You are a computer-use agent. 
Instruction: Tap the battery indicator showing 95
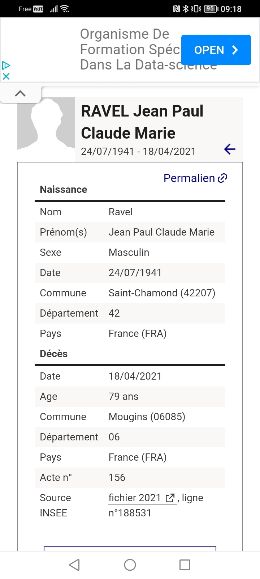pyautogui.click(x=210, y=9)
